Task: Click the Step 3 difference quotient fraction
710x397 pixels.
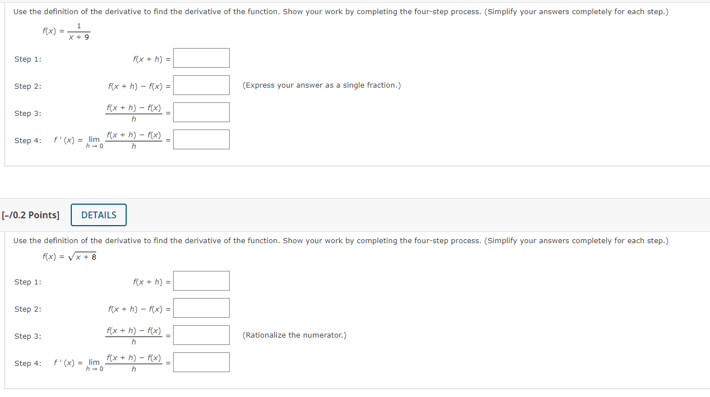Action: point(134,112)
